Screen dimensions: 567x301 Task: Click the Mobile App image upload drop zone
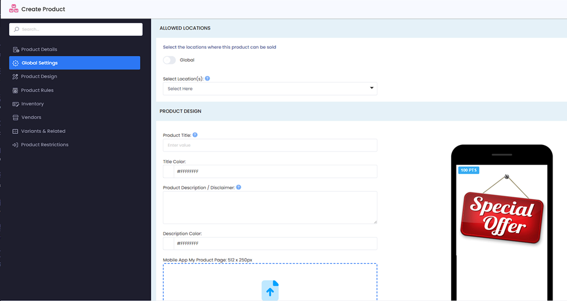coord(270,282)
